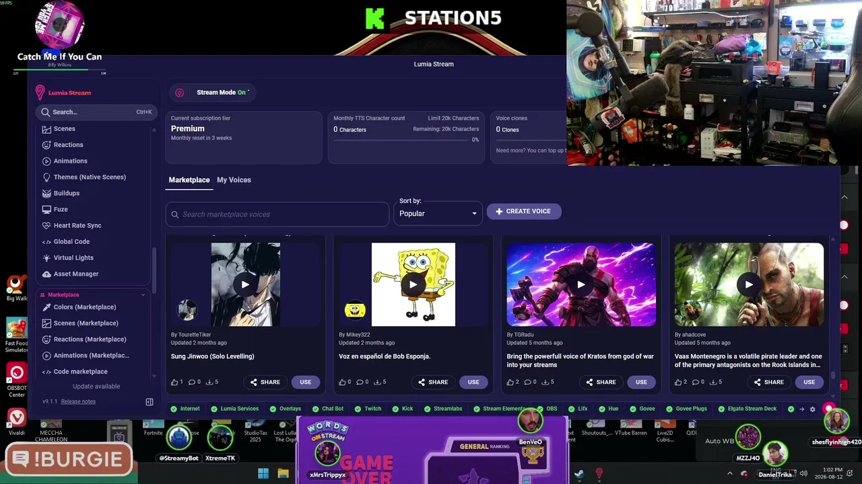This screenshot has width=862, height=484.
Task: Open status bar settings gear
Action: [x=812, y=409]
